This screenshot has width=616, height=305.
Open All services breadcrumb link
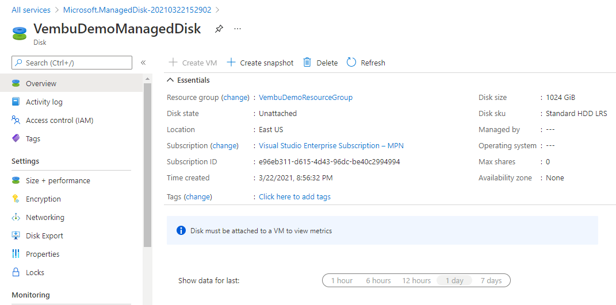[31, 10]
